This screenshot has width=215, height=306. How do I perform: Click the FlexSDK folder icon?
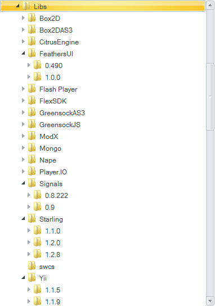(x=32, y=101)
